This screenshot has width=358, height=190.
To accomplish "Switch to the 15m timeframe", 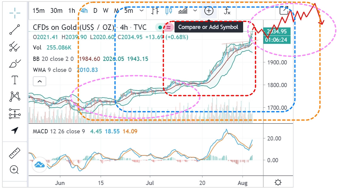I will pyautogui.click(x=38, y=11).
